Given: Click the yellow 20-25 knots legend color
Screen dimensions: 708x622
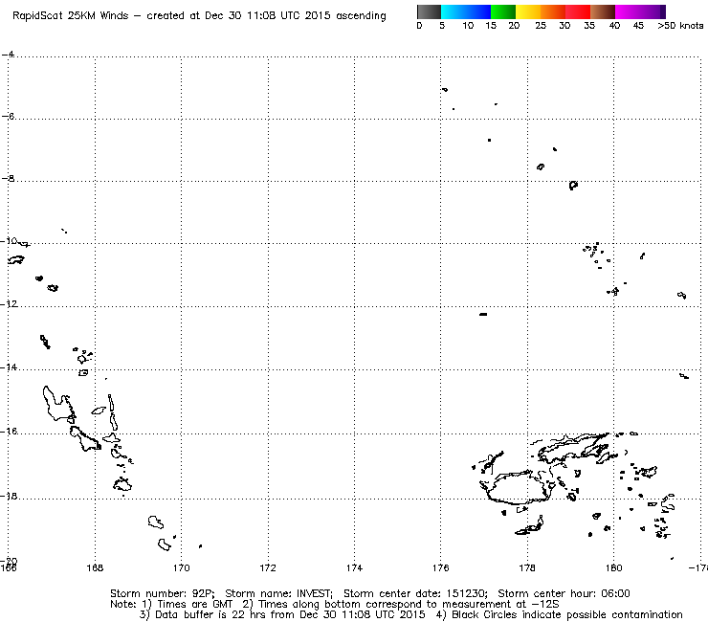Looking at the screenshot, I should 528,11.
